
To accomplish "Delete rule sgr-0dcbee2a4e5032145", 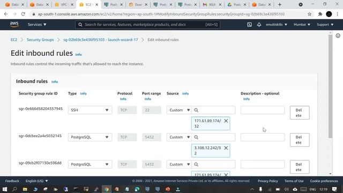I will tap(300, 140).
